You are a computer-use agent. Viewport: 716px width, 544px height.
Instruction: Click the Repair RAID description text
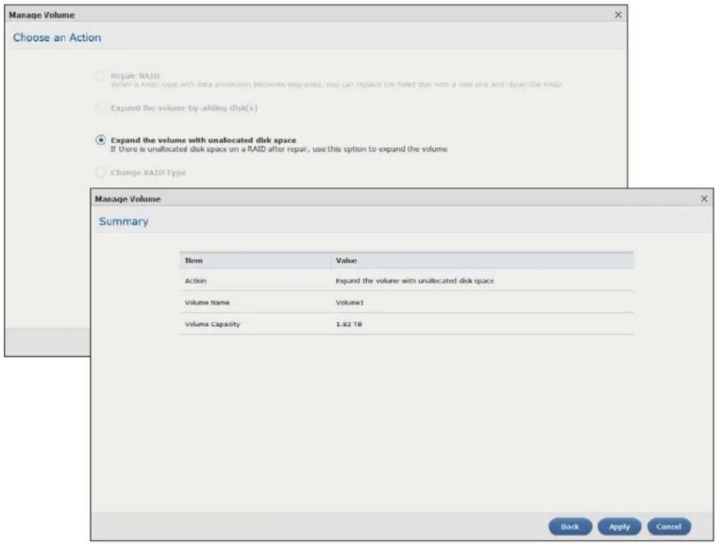(x=336, y=84)
